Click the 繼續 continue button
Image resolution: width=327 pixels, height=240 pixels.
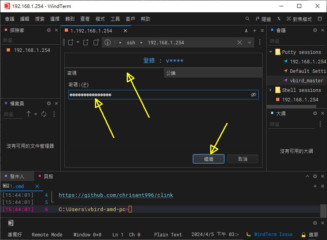(209, 159)
